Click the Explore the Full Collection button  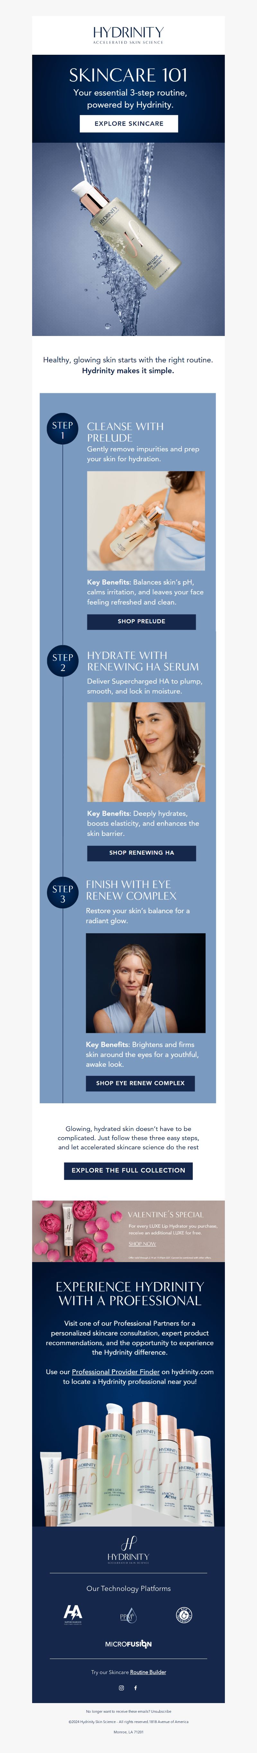pos(128,1171)
